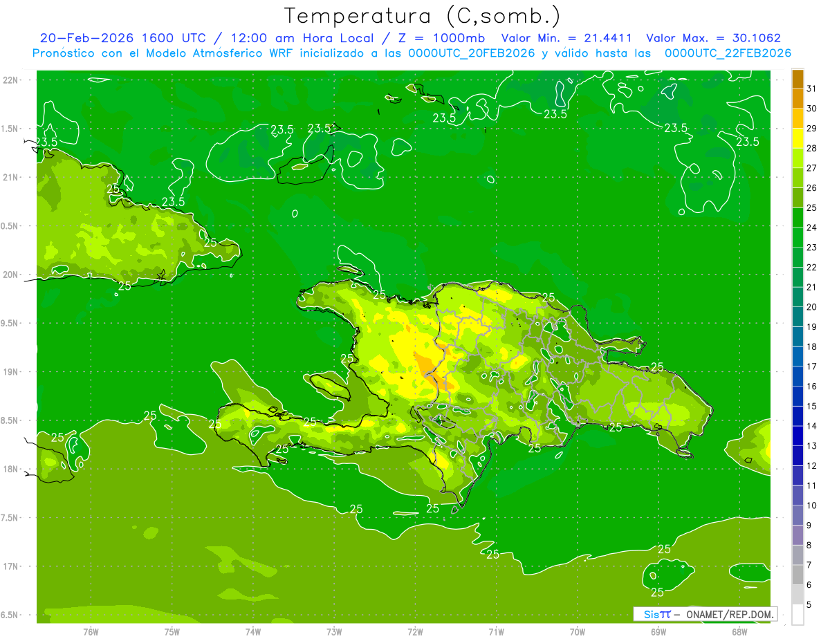Select the "0000UTC_22FEB2026" valid-until text
Screen dimensions: 830x641
click(x=728, y=53)
